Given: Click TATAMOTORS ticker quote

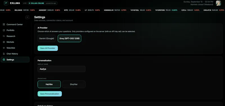Looking at the screenshot, I should pos(166,10).
